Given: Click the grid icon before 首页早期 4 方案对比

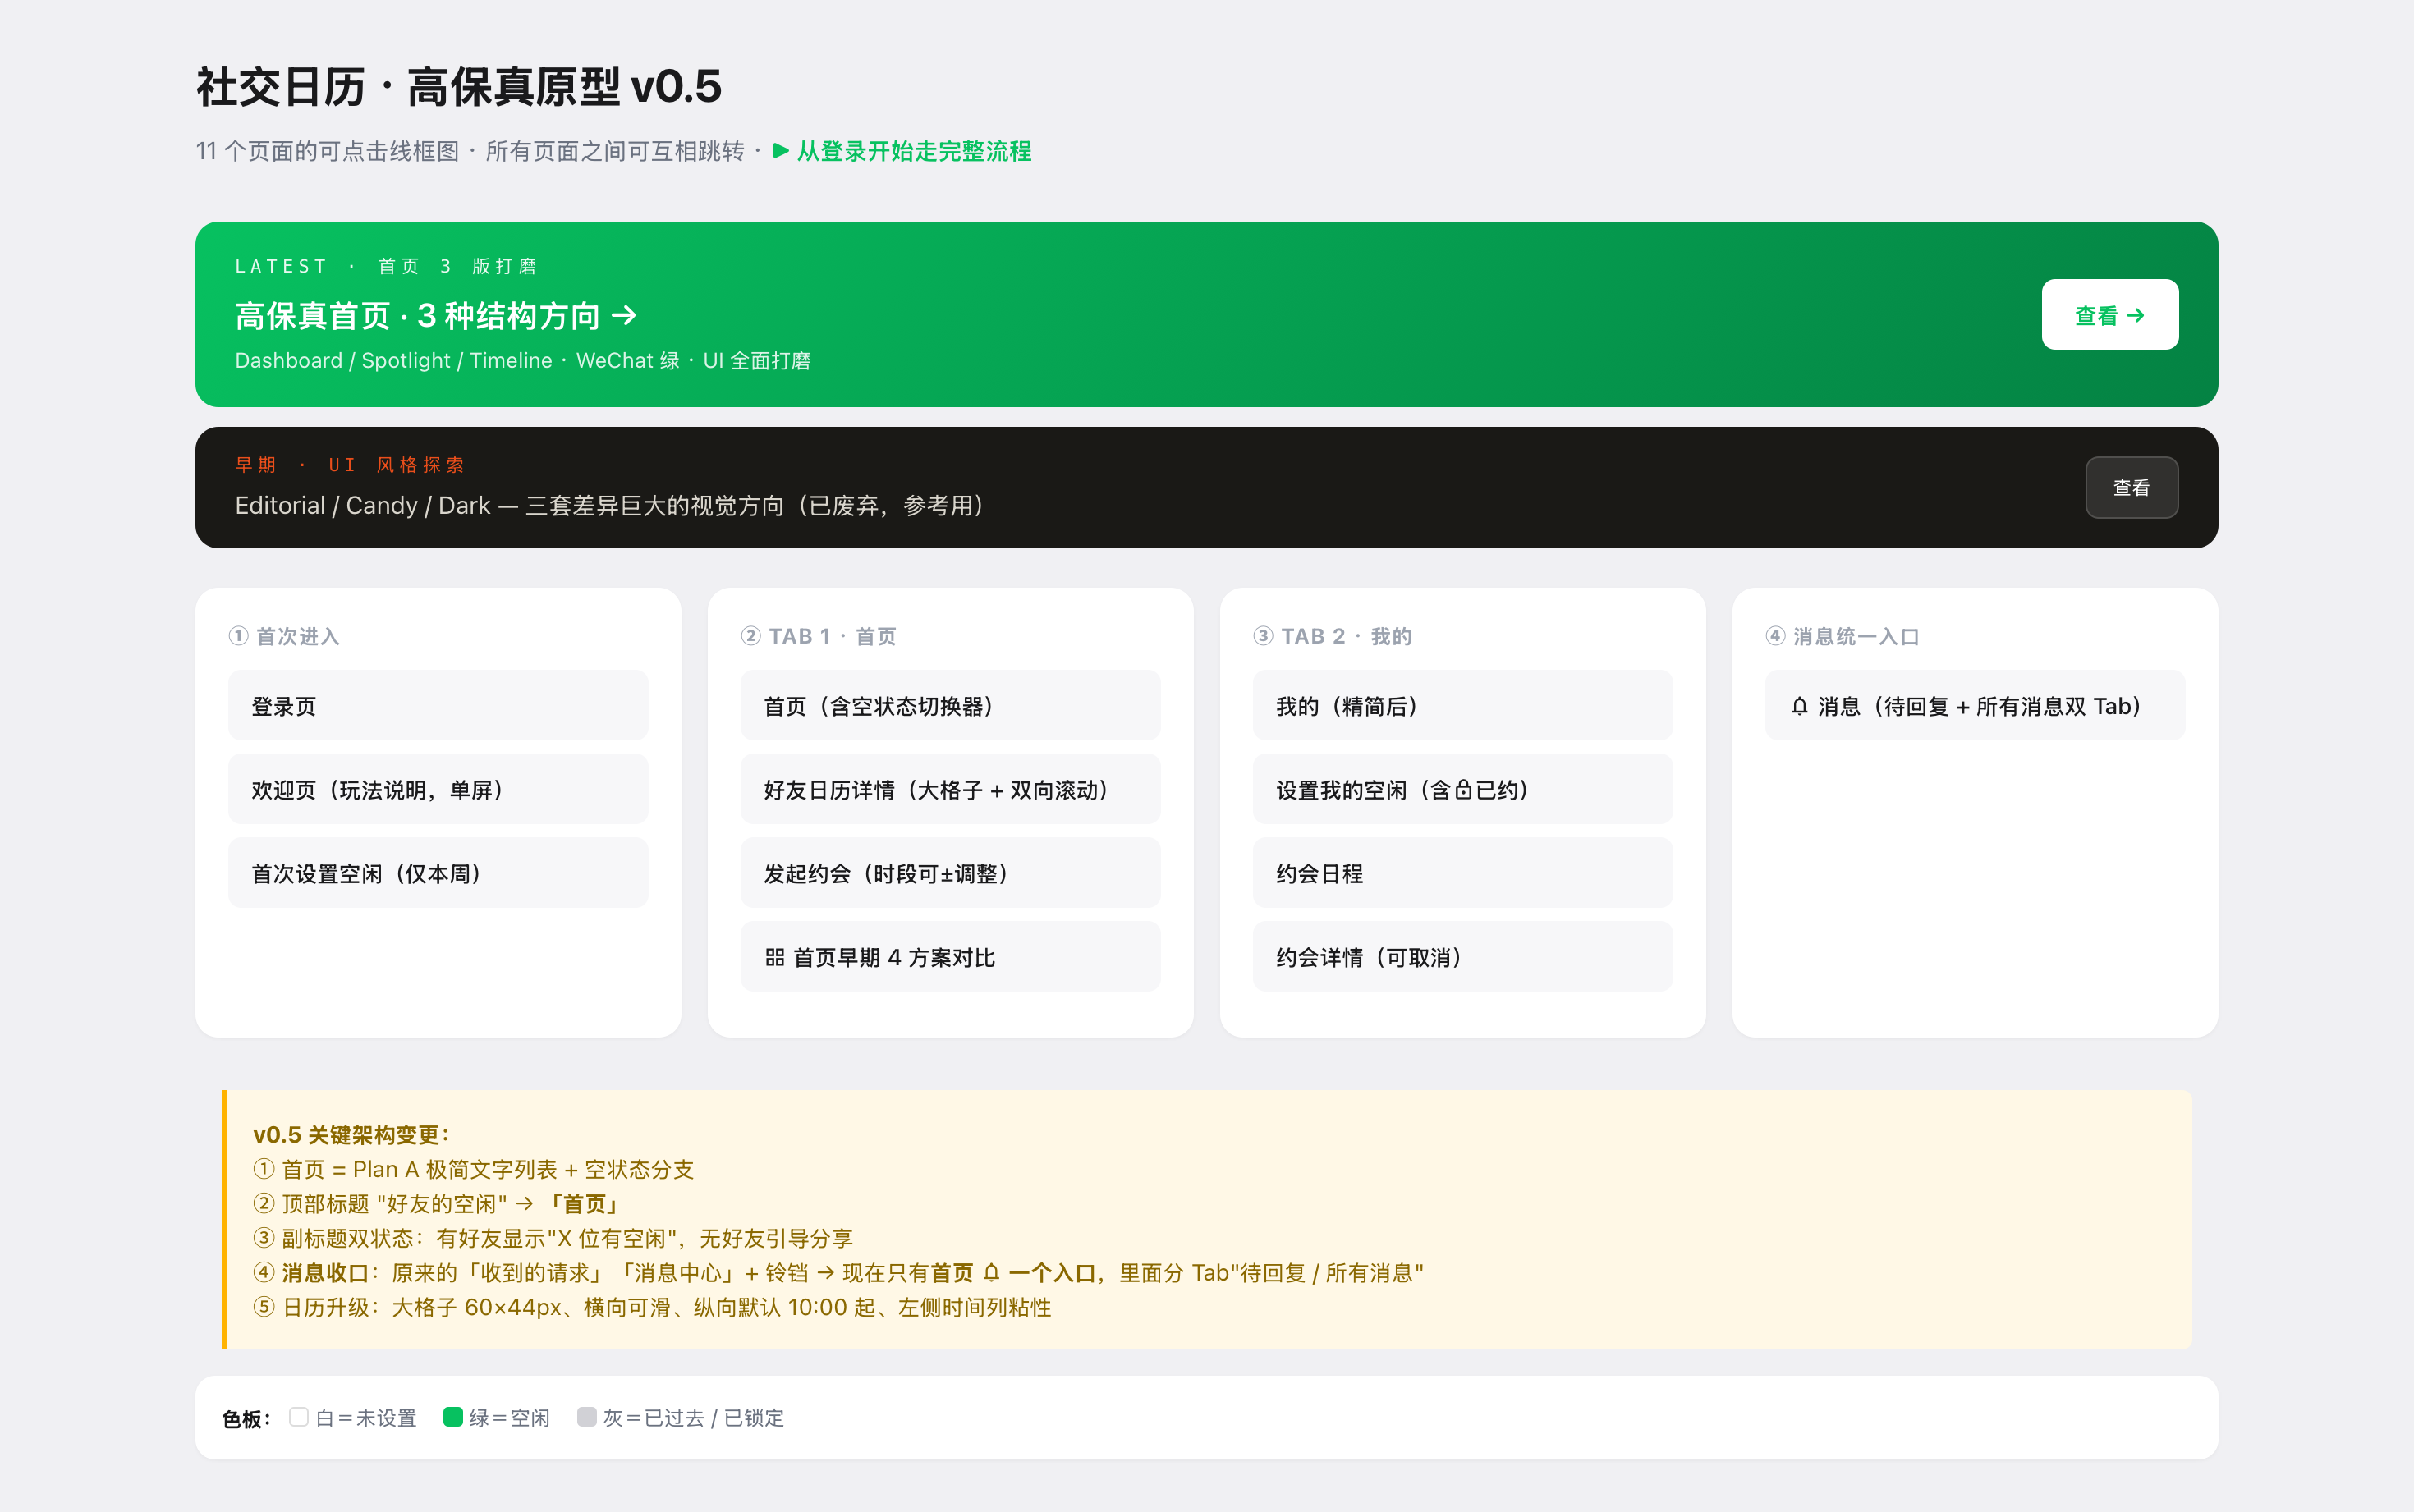Looking at the screenshot, I should coord(774,957).
